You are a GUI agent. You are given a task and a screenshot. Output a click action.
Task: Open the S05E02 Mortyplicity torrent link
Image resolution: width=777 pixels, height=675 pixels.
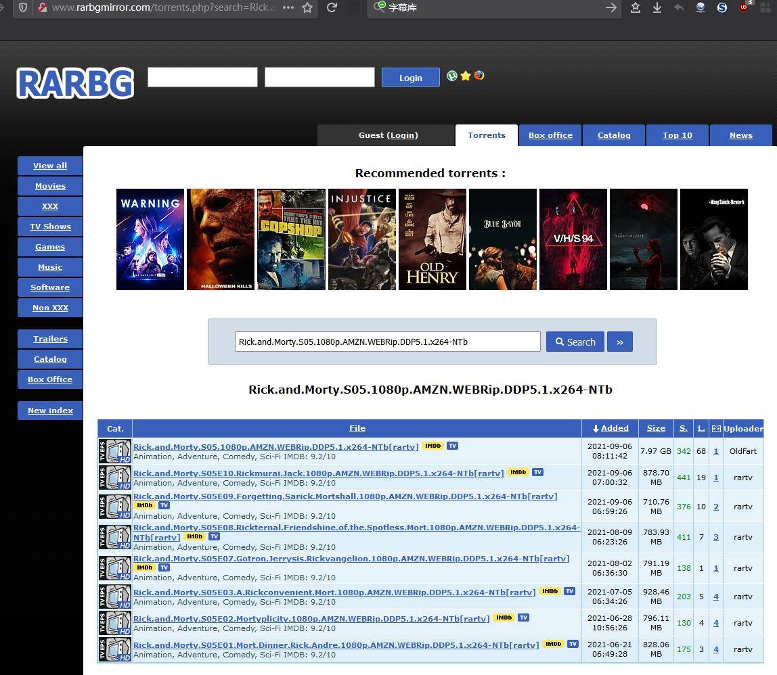click(x=311, y=618)
